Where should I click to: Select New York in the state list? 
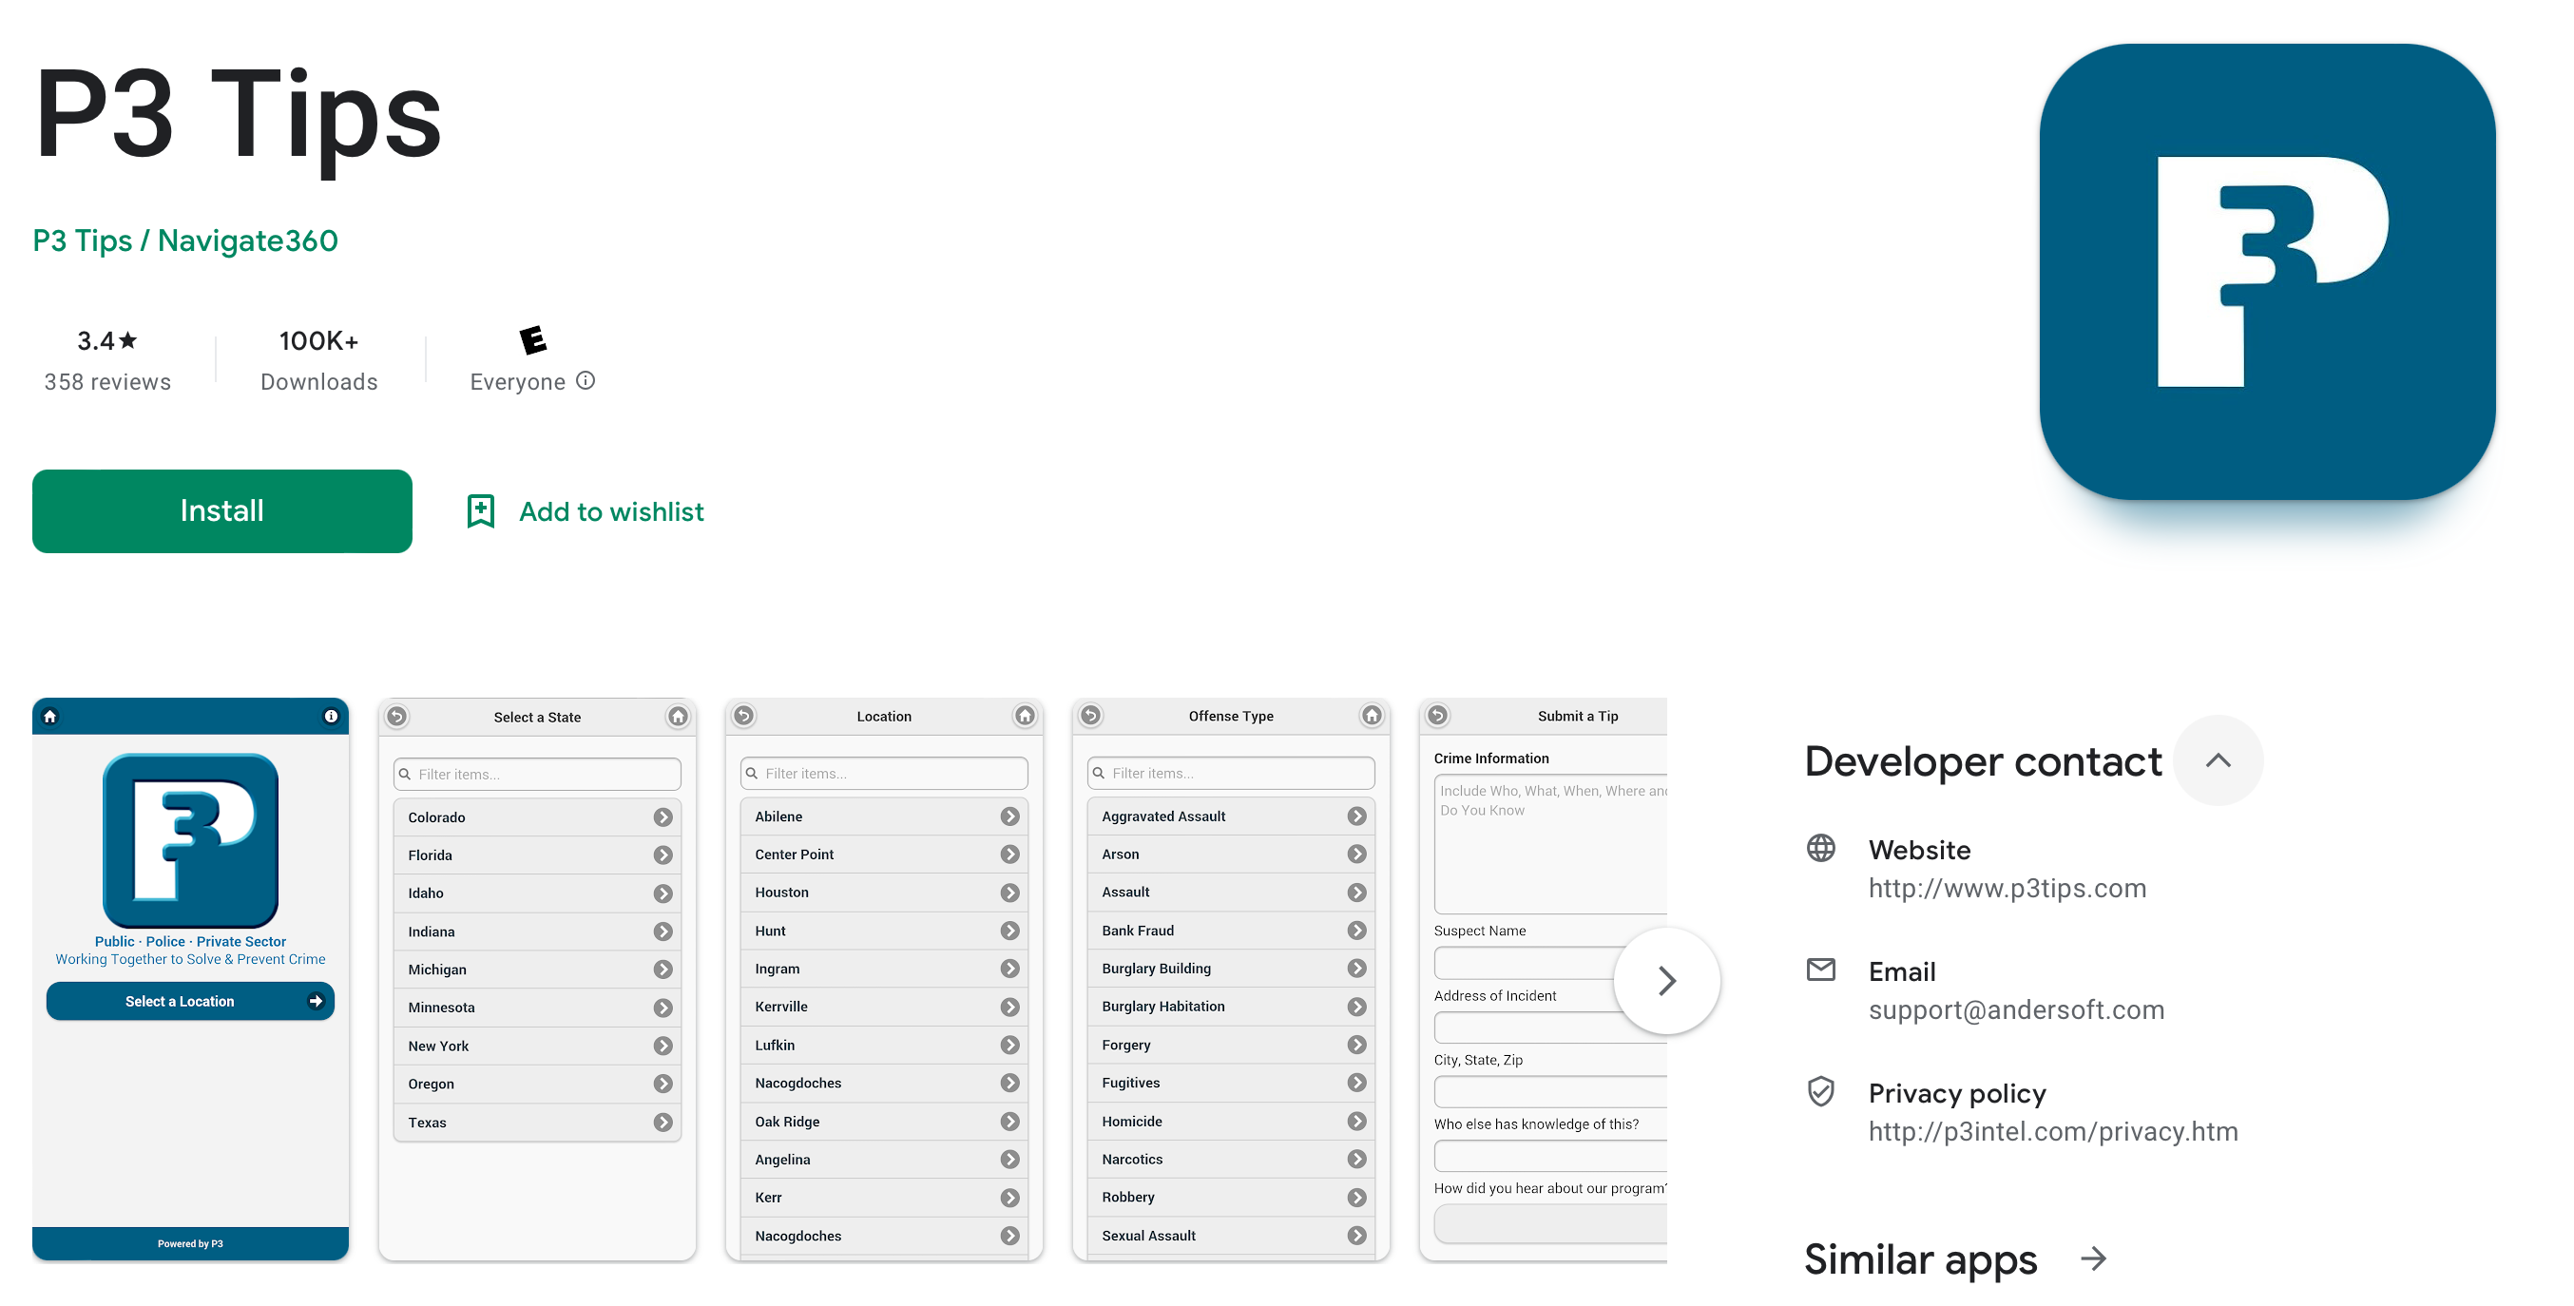[x=538, y=1047]
